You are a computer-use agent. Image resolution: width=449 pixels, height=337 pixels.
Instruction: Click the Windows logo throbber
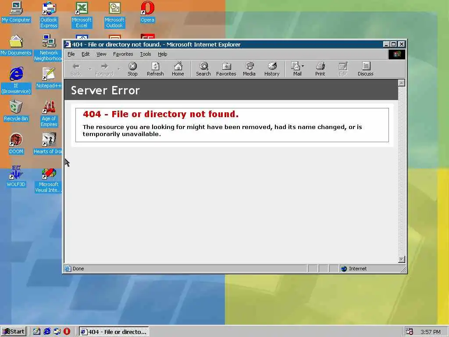click(396, 54)
